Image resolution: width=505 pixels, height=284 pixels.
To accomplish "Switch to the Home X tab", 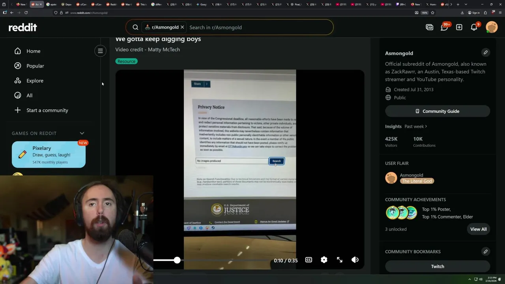I will [x=430, y=4].
